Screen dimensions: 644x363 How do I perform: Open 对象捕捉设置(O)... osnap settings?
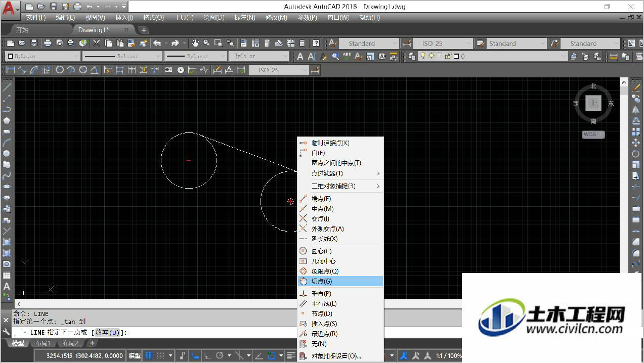pyautogui.click(x=340, y=356)
